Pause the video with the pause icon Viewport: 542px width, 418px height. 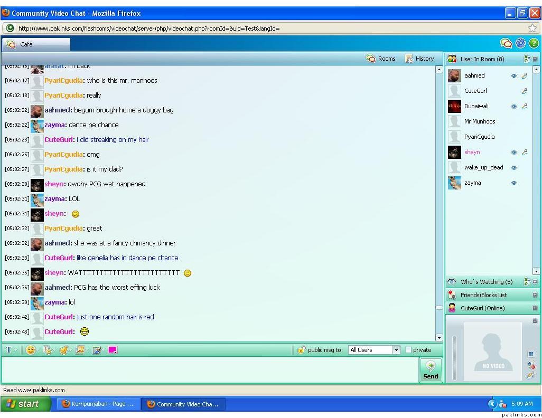pyautogui.click(x=531, y=354)
